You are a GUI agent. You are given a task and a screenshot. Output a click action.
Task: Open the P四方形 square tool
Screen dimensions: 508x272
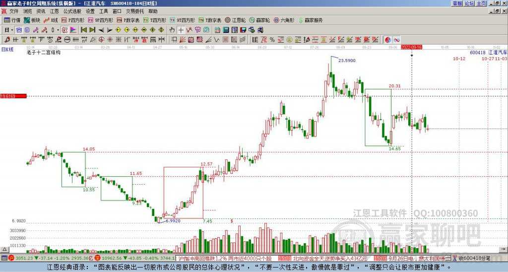pyautogui.click(x=74, y=20)
